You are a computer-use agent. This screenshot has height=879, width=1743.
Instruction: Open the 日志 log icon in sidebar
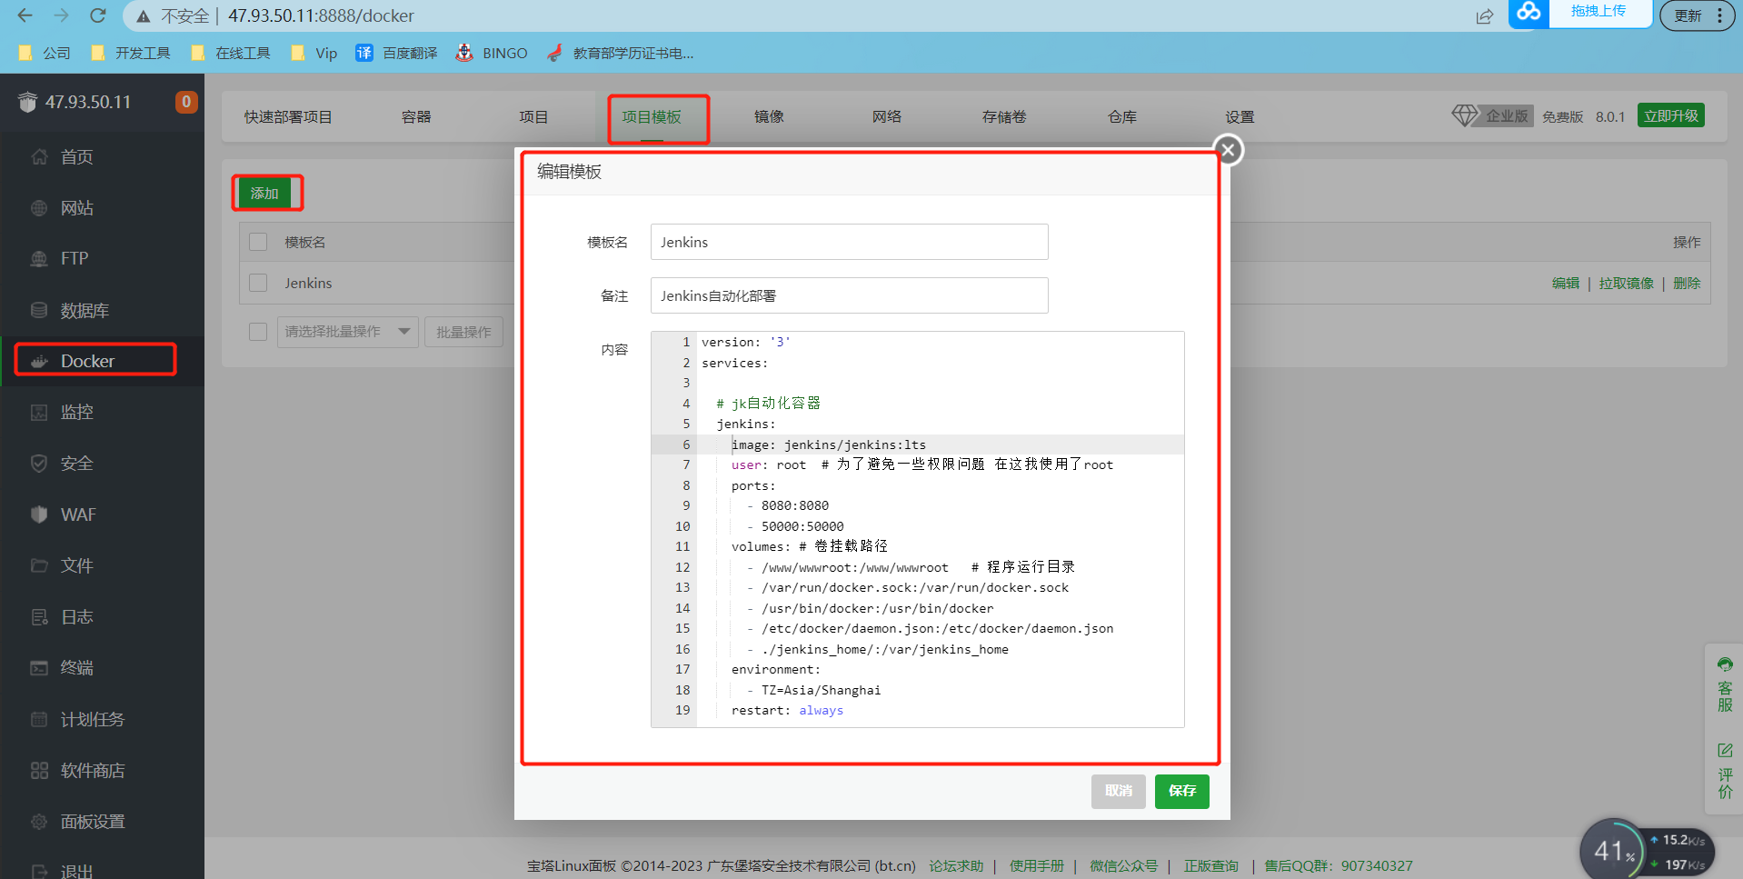[39, 617]
